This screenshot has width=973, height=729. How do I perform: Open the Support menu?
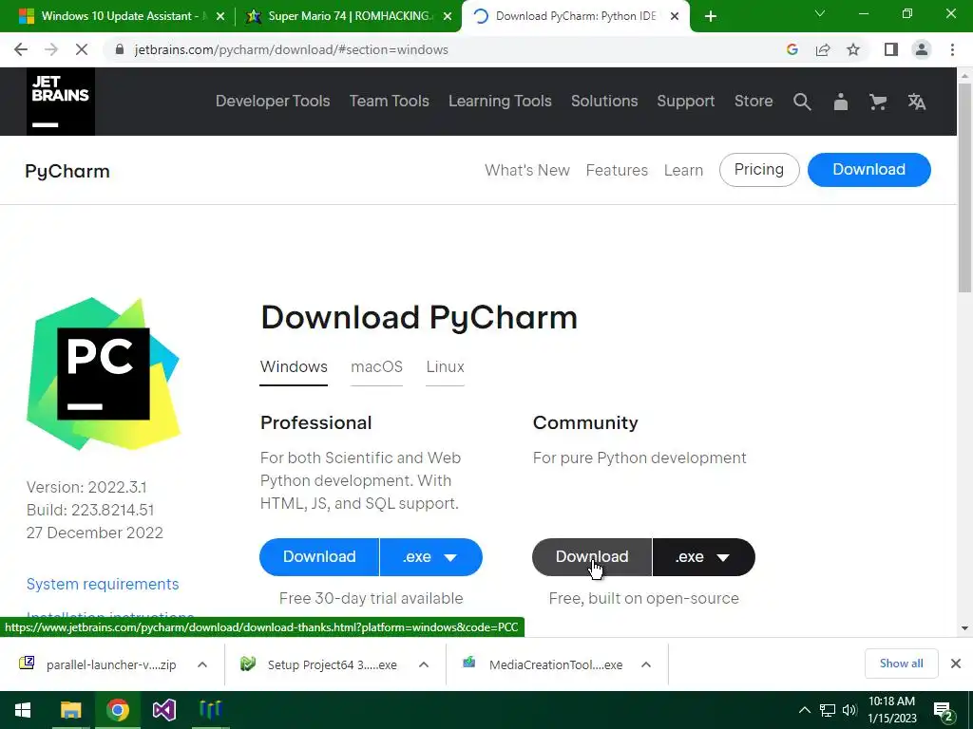click(686, 101)
